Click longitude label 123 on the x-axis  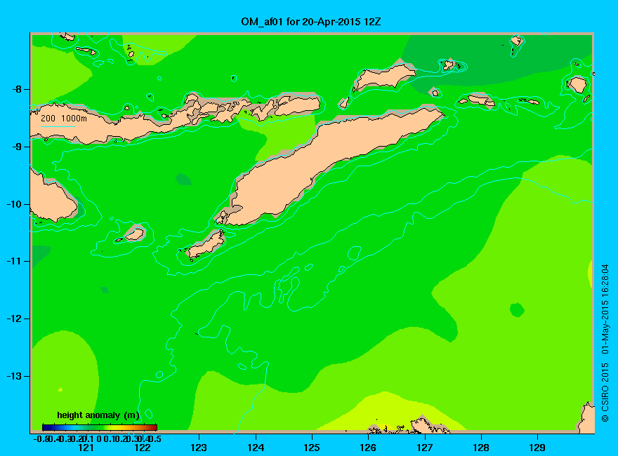coord(199,448)
